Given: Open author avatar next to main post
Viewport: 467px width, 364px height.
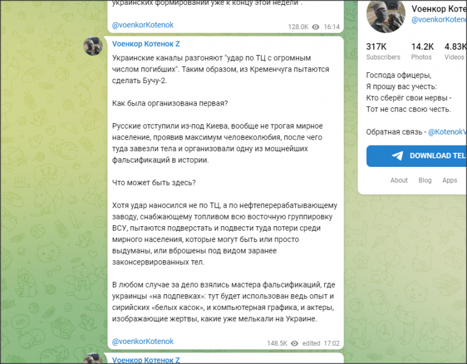Looking at the screenshot, I should tap(93, 46).
